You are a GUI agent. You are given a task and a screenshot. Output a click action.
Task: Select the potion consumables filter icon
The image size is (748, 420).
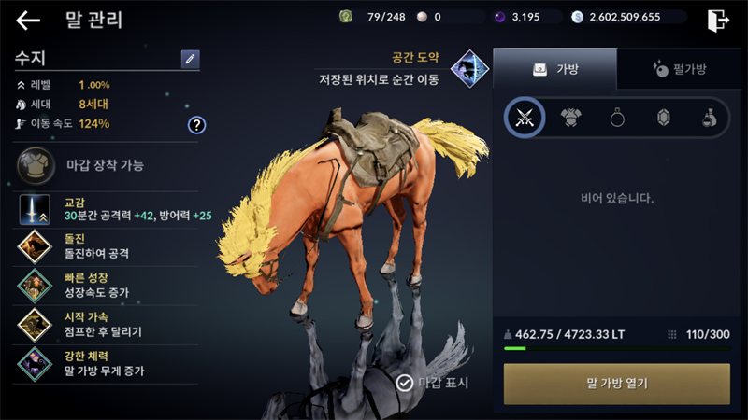click(710, 118)
